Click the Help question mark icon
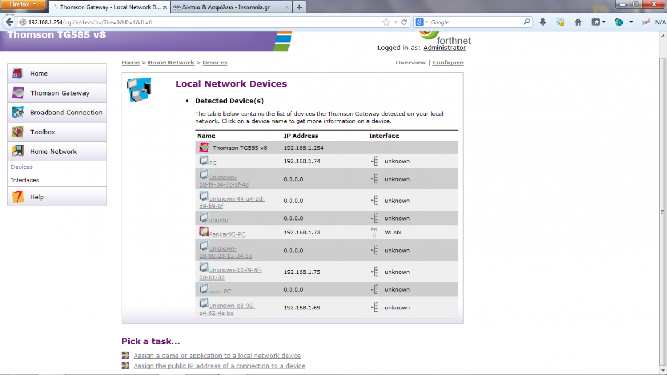The width and height of the screenshot is (667, 375). click(x=18, y=197)
